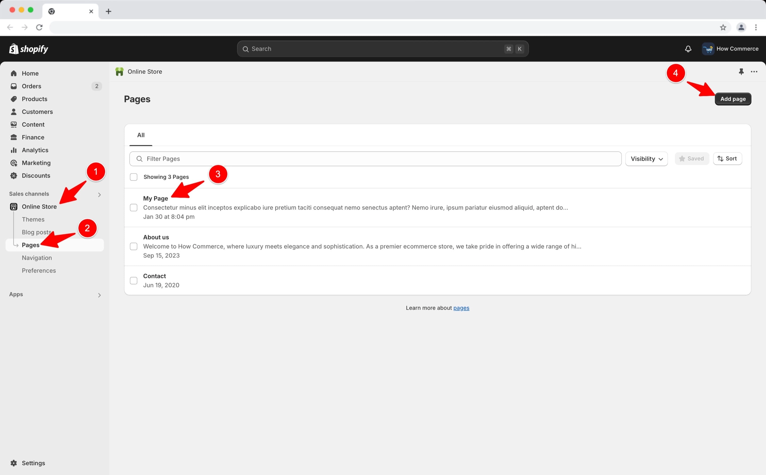
Task: Open Navigation in the sidebar
Action: pyautogui.click(x=37, y=258)
